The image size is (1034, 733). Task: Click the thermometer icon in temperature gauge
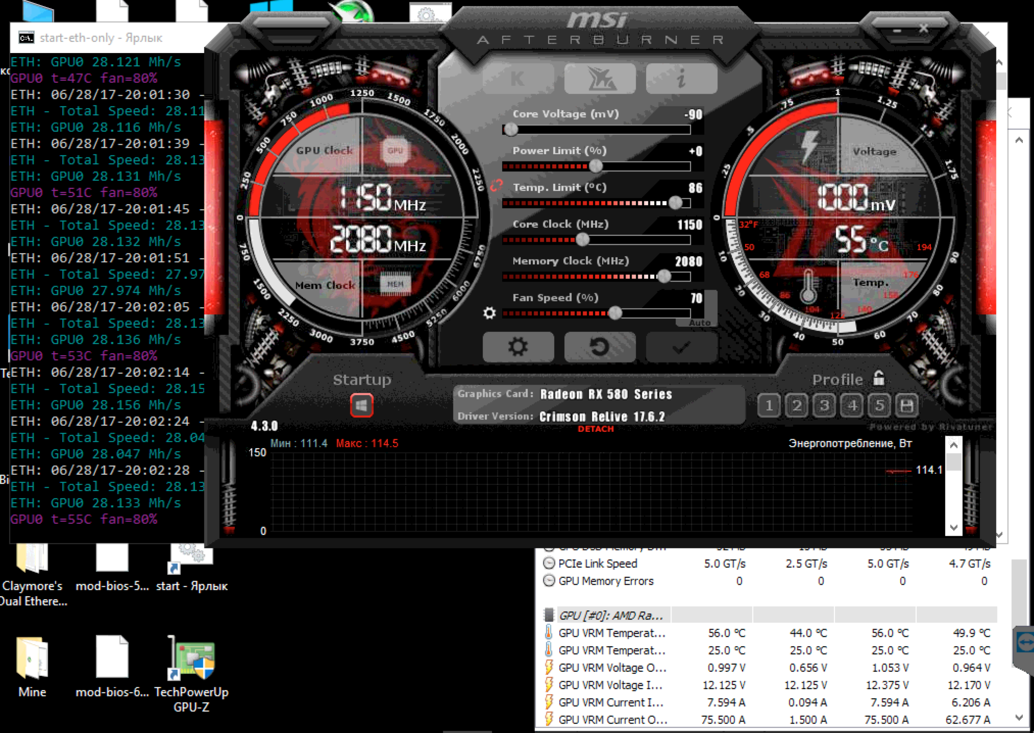click(x=808, y=286)
